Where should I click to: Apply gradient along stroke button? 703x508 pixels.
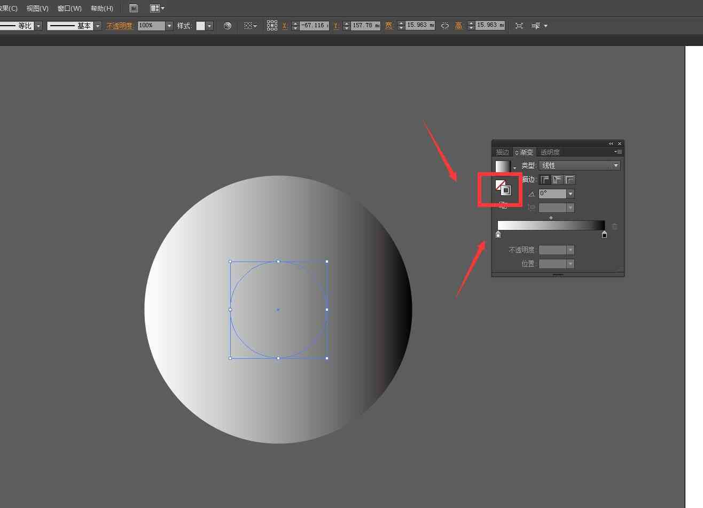pyautogui.click(x=558, y=180)
